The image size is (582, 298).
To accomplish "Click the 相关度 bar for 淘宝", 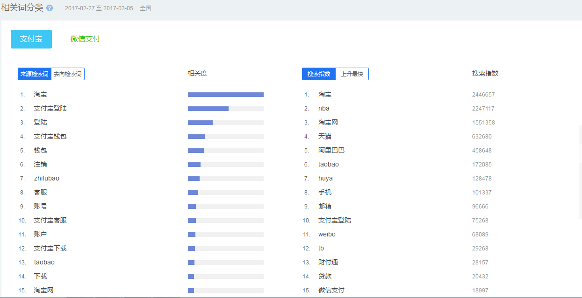I will (x=226, y=95).
